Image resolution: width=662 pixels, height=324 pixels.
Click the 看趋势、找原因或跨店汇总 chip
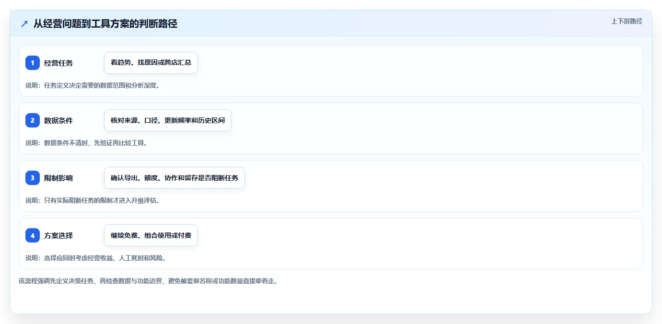(151, 63)
